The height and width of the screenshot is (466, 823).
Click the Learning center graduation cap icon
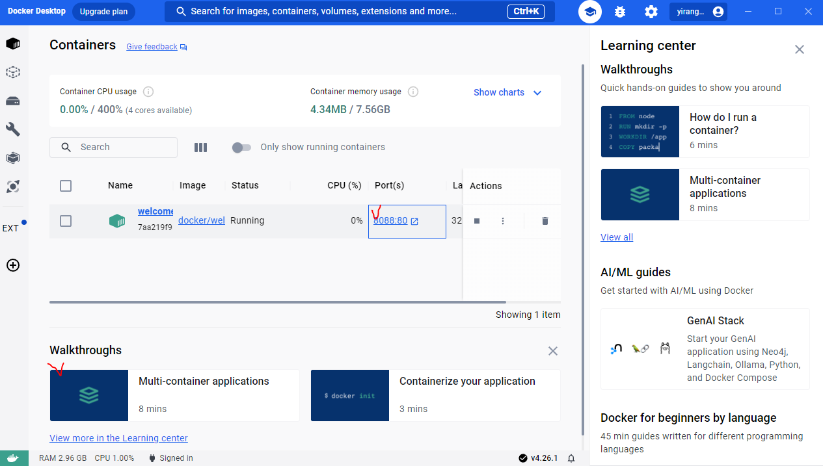[590, 12]
